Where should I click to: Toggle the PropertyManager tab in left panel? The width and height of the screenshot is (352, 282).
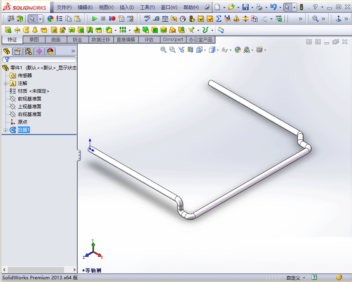coord(17,51)
